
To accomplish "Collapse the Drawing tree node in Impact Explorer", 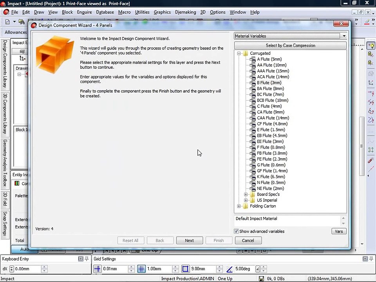I will point(20,74).
